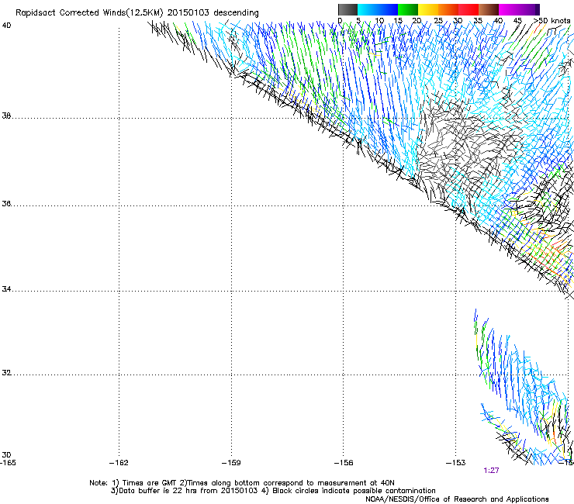Image resolution: width=574 pixels, height=504 pixels.
Task: Click the legend tick label '10'
Action: tap(379, 21)
